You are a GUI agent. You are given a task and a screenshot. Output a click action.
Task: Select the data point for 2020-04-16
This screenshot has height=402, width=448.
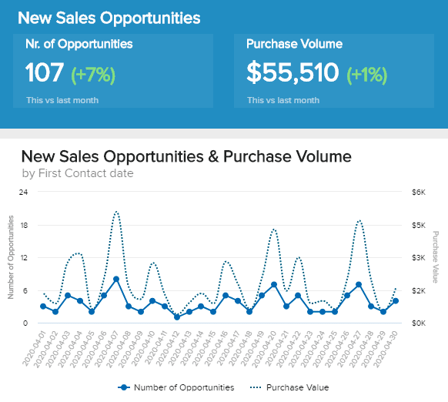tap(226, 296)
